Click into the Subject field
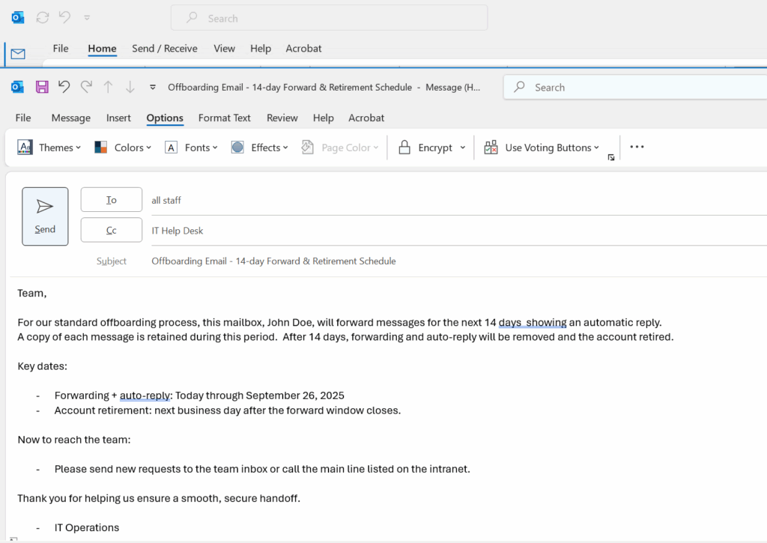This screenshot has width=767, height=543. click(x=449, y=261)
